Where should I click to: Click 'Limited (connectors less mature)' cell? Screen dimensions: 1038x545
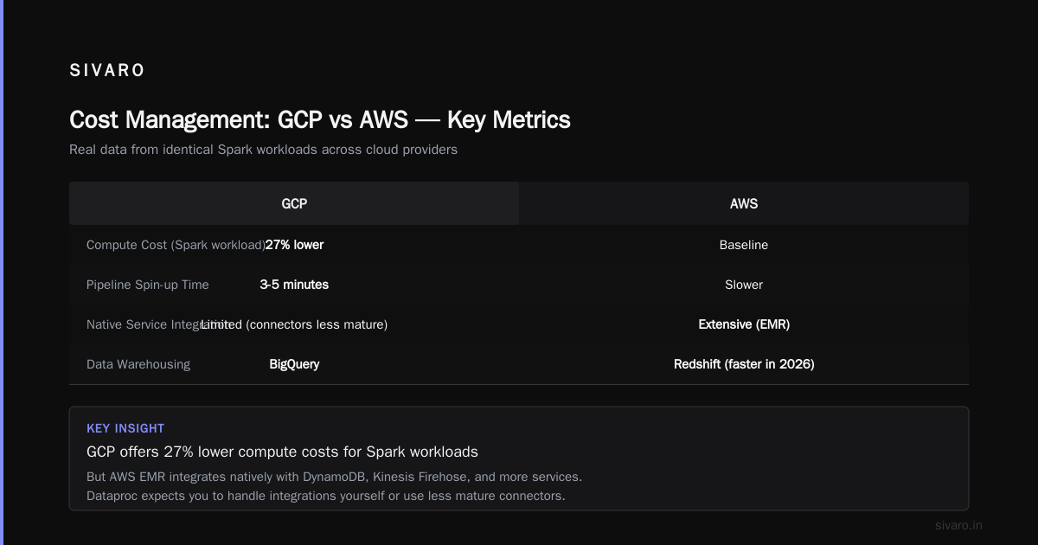[x=294, y=324]
